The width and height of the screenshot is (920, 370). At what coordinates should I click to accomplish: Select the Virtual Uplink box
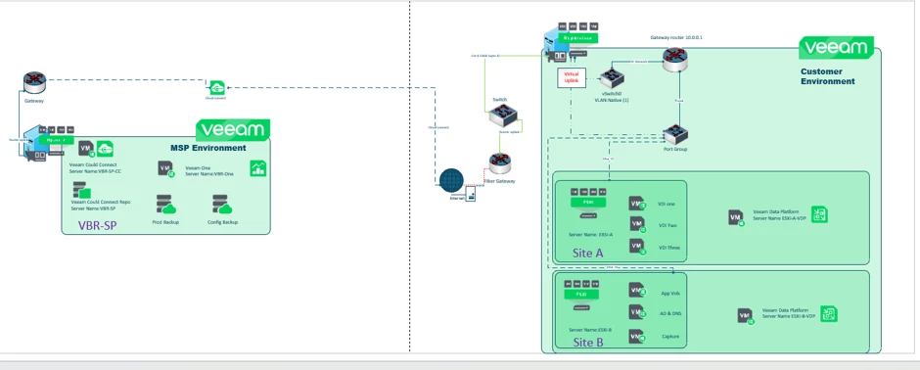click(571, 78)
